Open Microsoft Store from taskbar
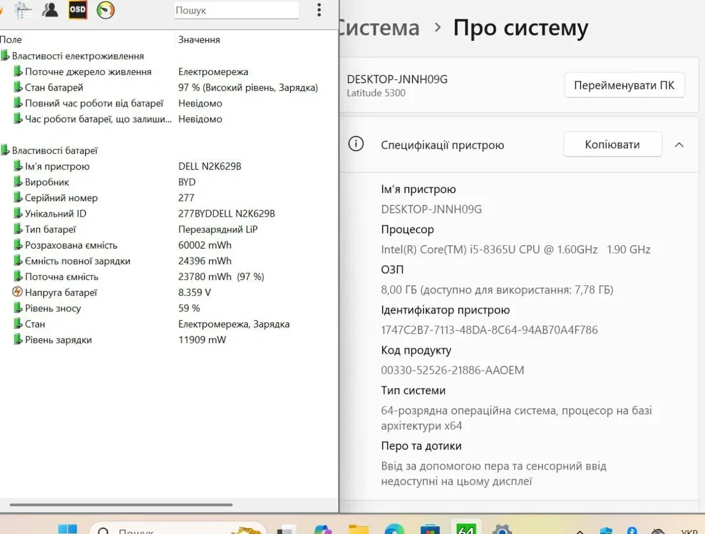Viewport: 705px width, 534px height. (x=430, y=529)
